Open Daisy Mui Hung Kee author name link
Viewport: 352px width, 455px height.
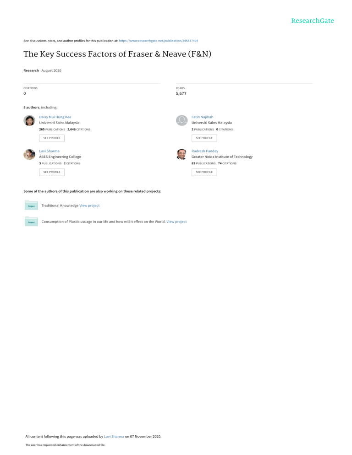click(x=55, y=117)
